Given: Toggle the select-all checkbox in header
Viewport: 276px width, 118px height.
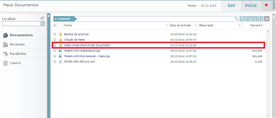Looking at the screenshot, I should pyautogui.click(x=55, y=25).
